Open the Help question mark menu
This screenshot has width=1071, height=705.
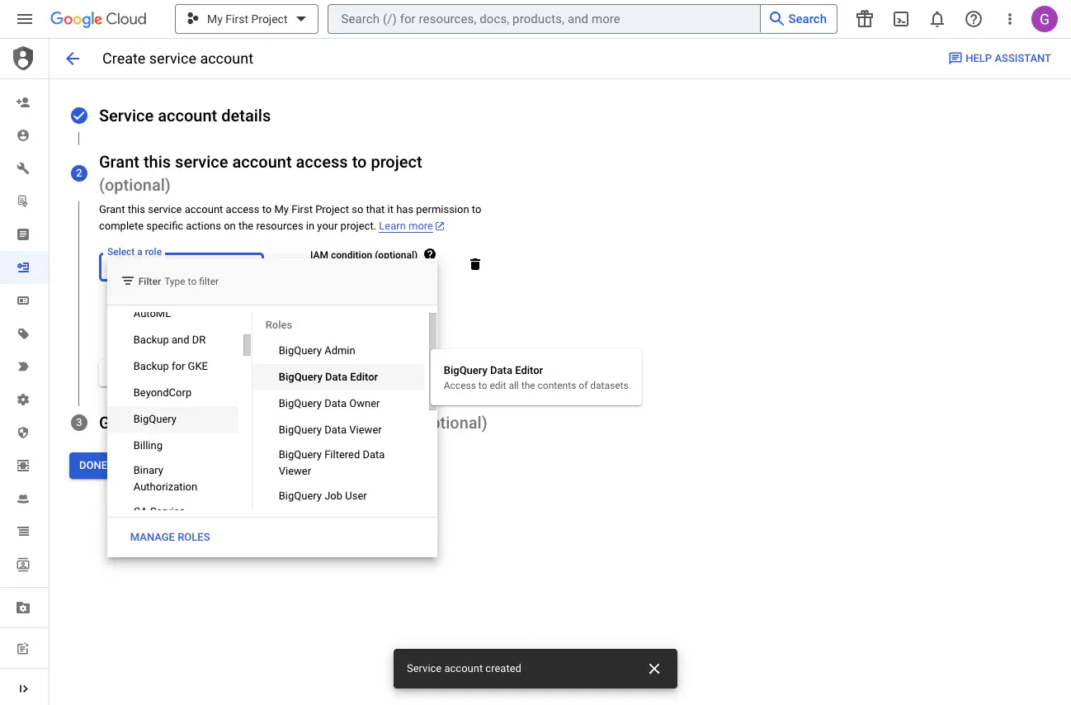[x=973, y=18]
